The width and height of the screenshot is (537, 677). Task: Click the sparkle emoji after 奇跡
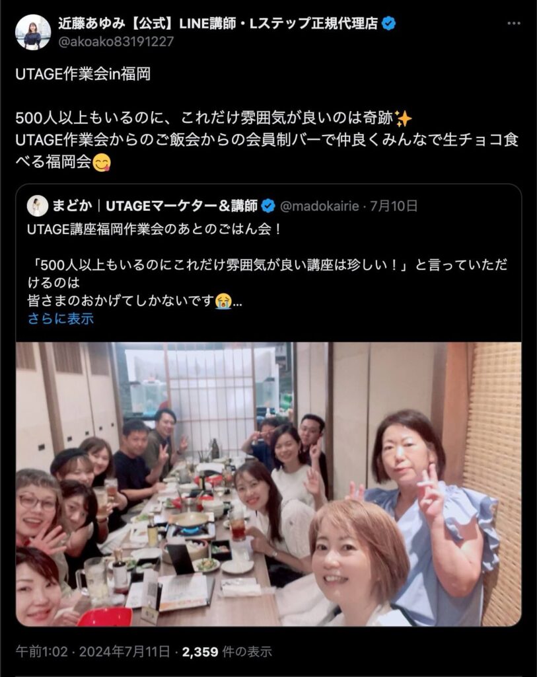pos(404,118)
